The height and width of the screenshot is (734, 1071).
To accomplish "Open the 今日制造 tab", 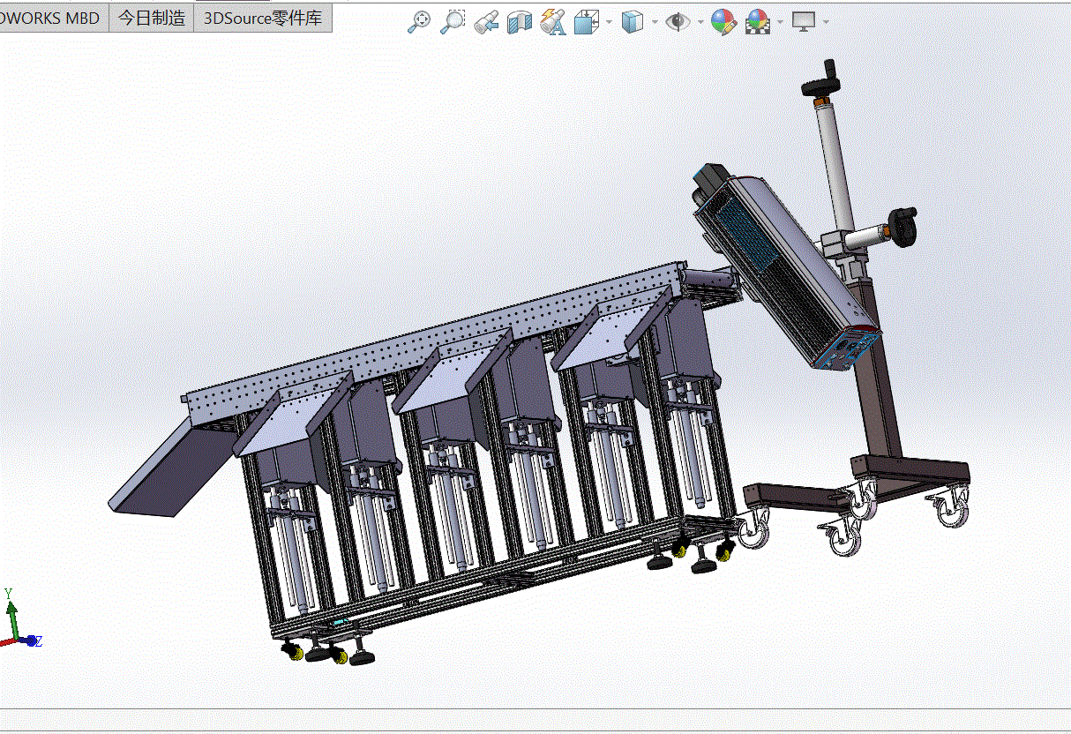I will tap(152, 18).
